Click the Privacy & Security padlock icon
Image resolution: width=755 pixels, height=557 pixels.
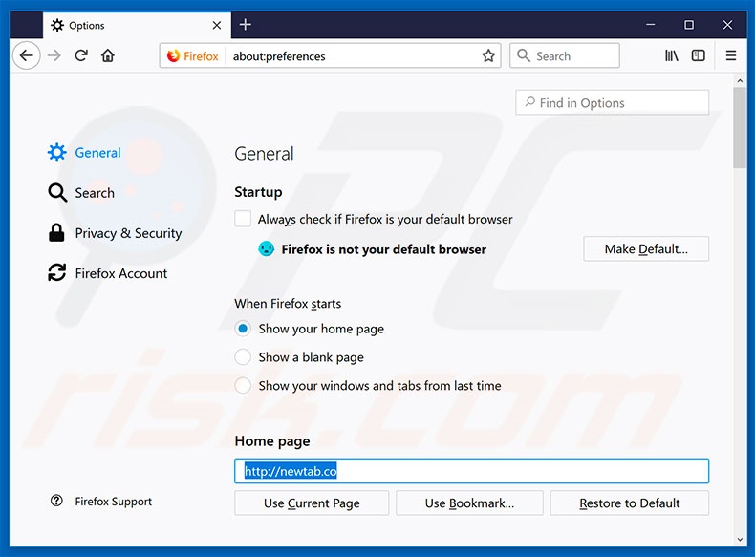pyautogui.click(x=56, y=232)
